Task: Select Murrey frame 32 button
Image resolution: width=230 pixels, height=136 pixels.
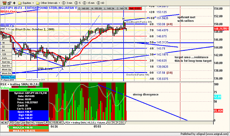Action: click(x=6, y=46)
